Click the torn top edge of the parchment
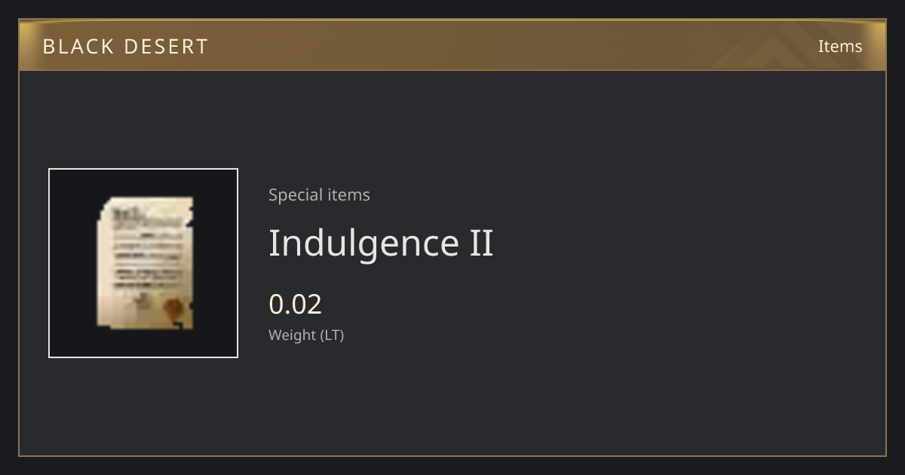The width and height of the screenshot is (905, 475). [147, 201]
